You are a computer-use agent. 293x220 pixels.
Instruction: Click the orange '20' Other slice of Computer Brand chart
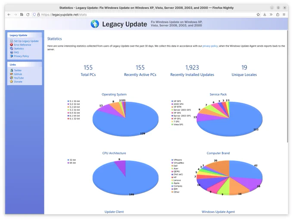tap(221, 167)
